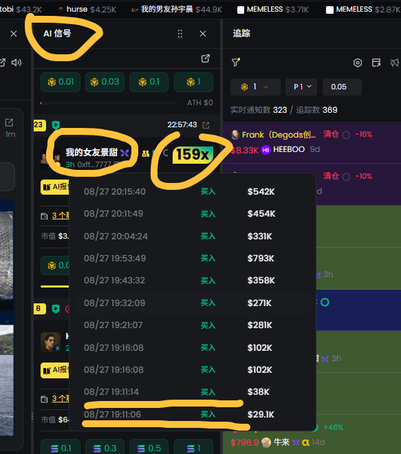Viewport: 401px width, 454px height.
Task: Click the 牛来 token at bottom right
Action: (x=281, y=442)
